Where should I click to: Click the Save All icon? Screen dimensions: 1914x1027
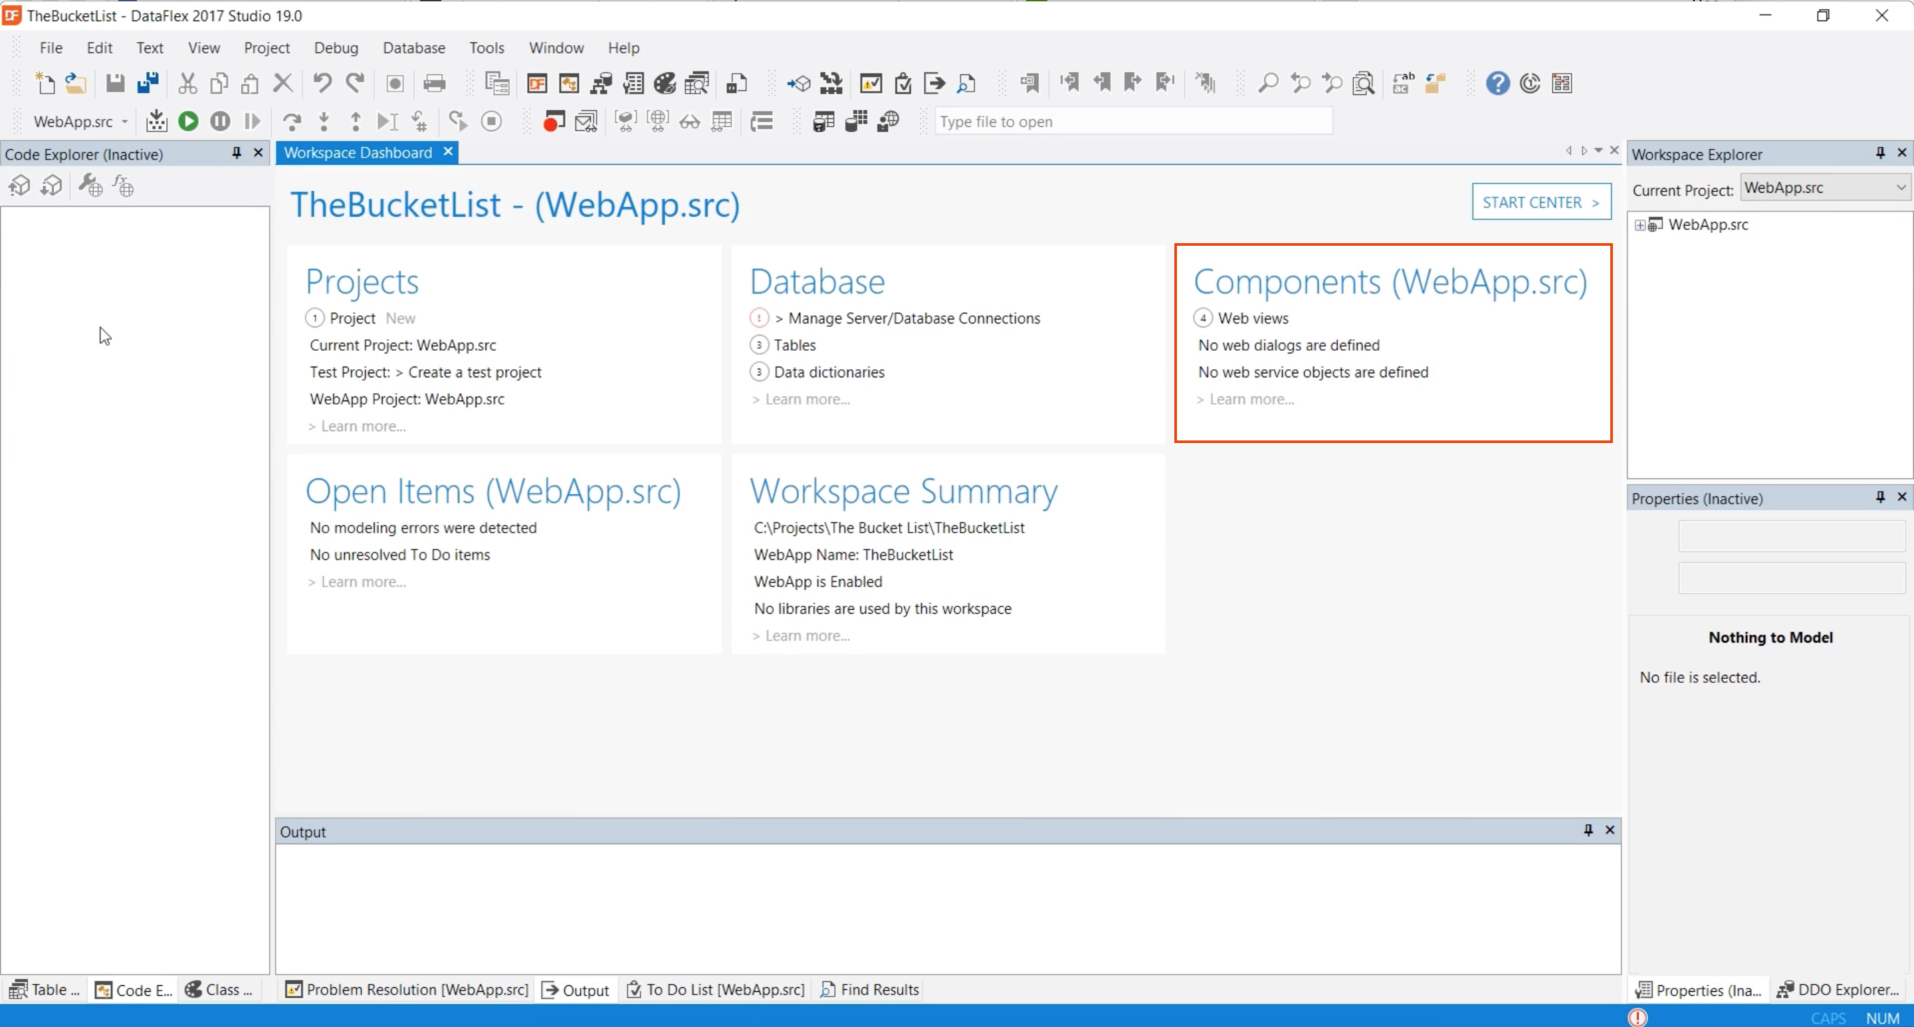[x=148, y=83]
